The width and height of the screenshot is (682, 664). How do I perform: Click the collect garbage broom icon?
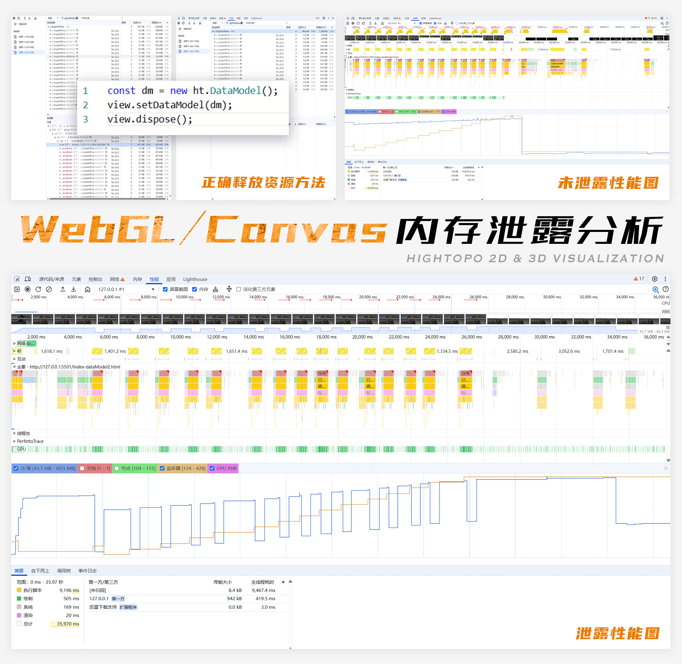pos(216,289)
